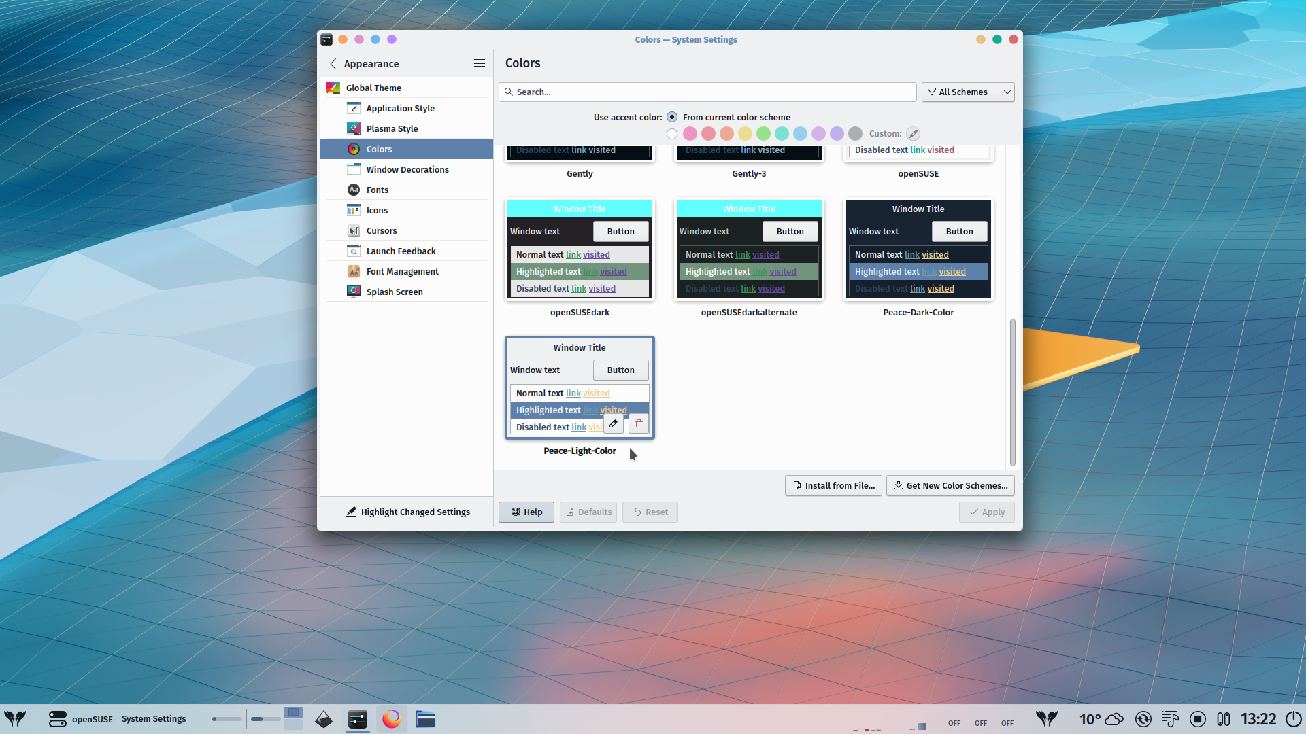The image size is (1306, 734).
Task: Open the All Schemes filter dropdown
Action: (968, 92)
